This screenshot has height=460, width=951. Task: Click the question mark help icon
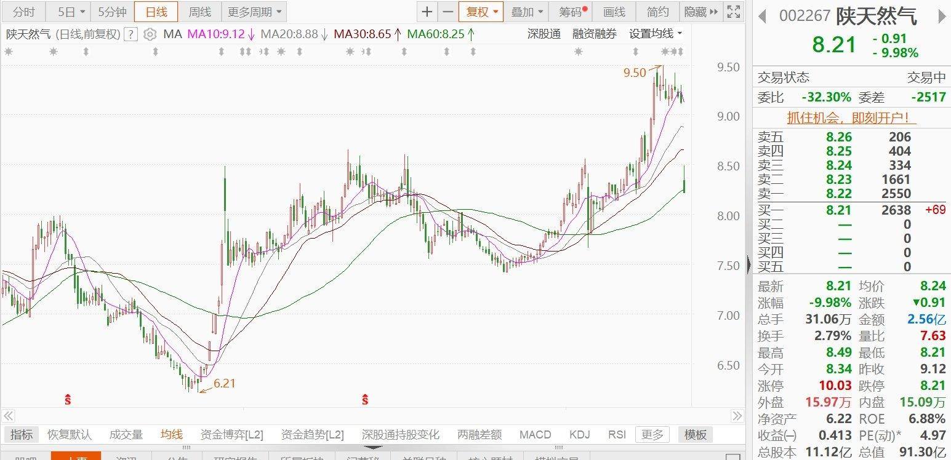130,34
